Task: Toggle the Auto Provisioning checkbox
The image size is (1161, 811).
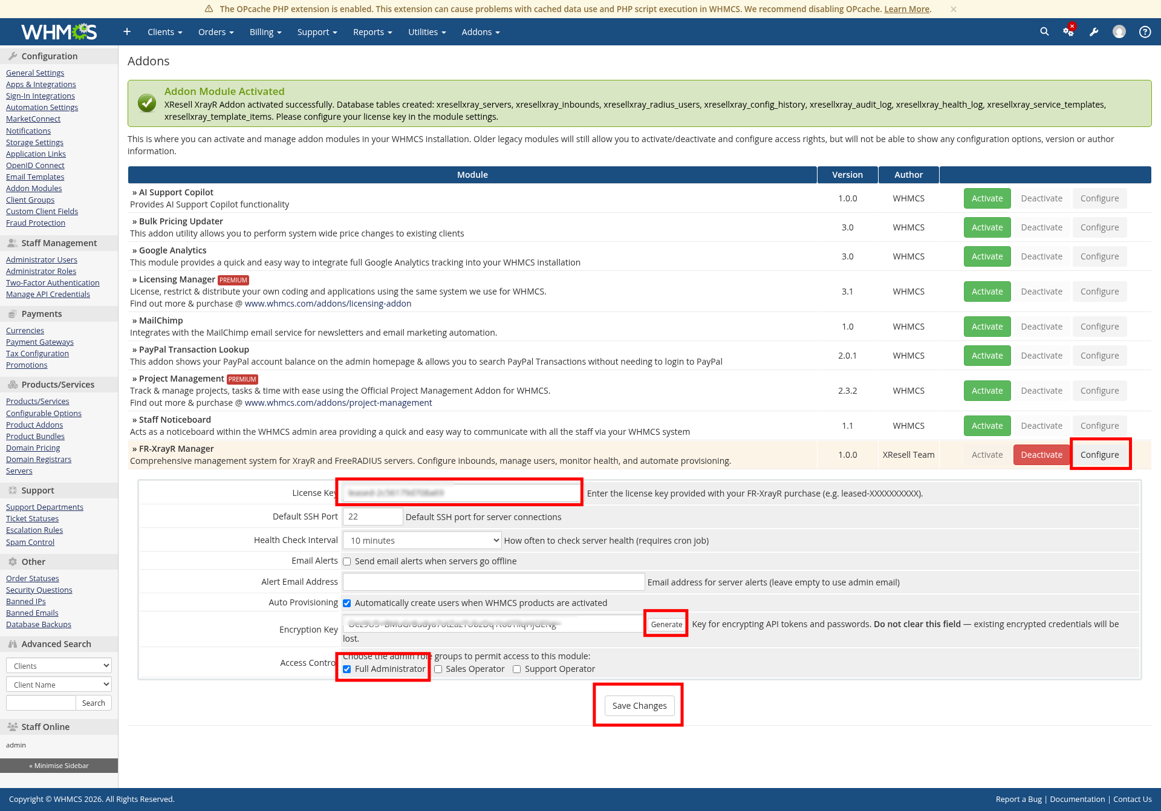Action: click(347, 603)
